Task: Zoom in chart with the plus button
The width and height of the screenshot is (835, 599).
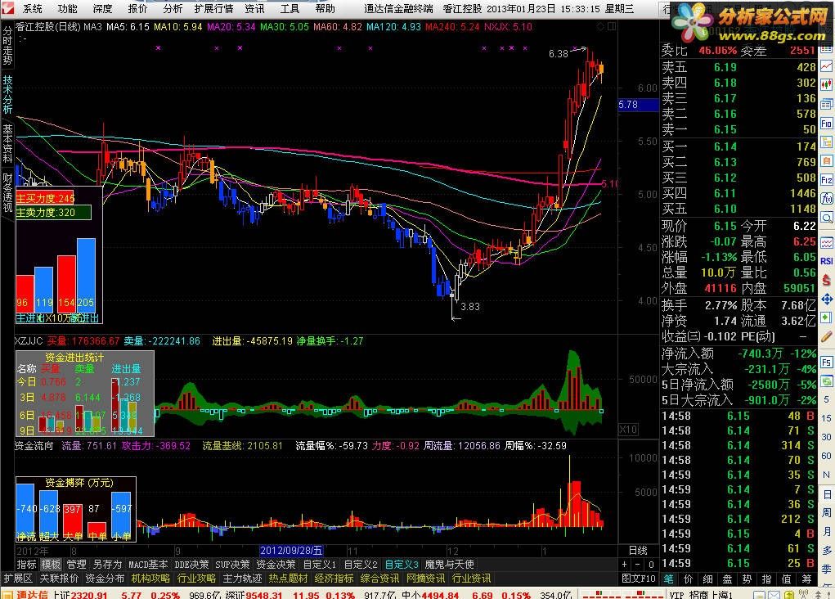Action: click(x=624, y=565)
